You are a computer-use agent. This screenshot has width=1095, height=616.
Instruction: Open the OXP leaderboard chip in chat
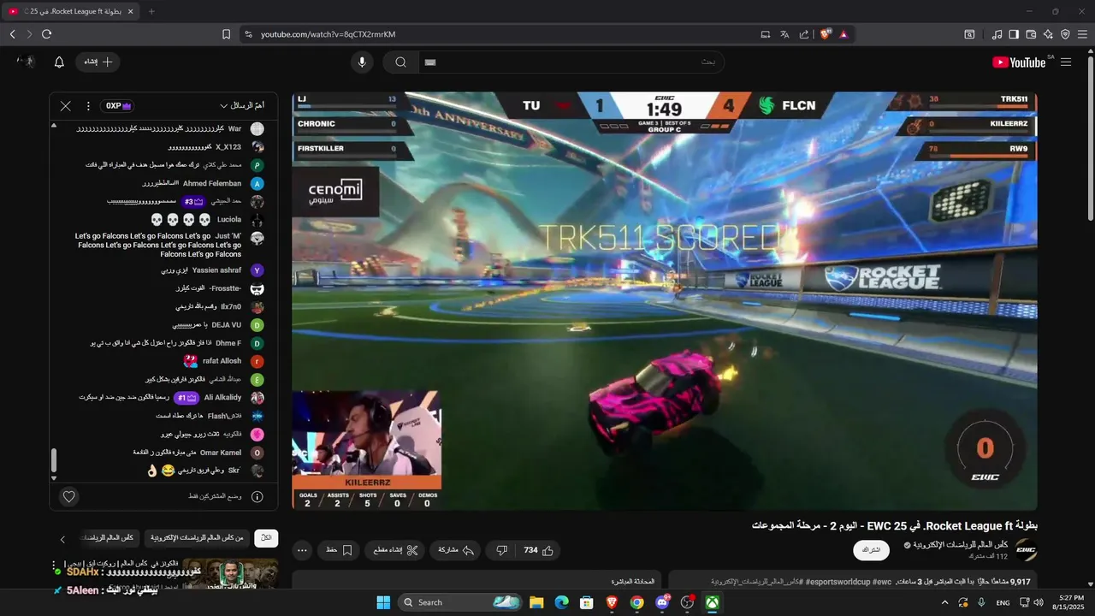(116, 106)
